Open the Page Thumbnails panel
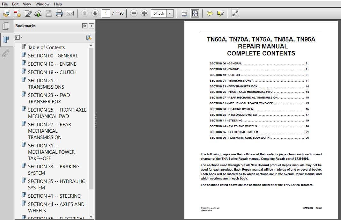This screenshot has height=220, width=341. [6, 26]
